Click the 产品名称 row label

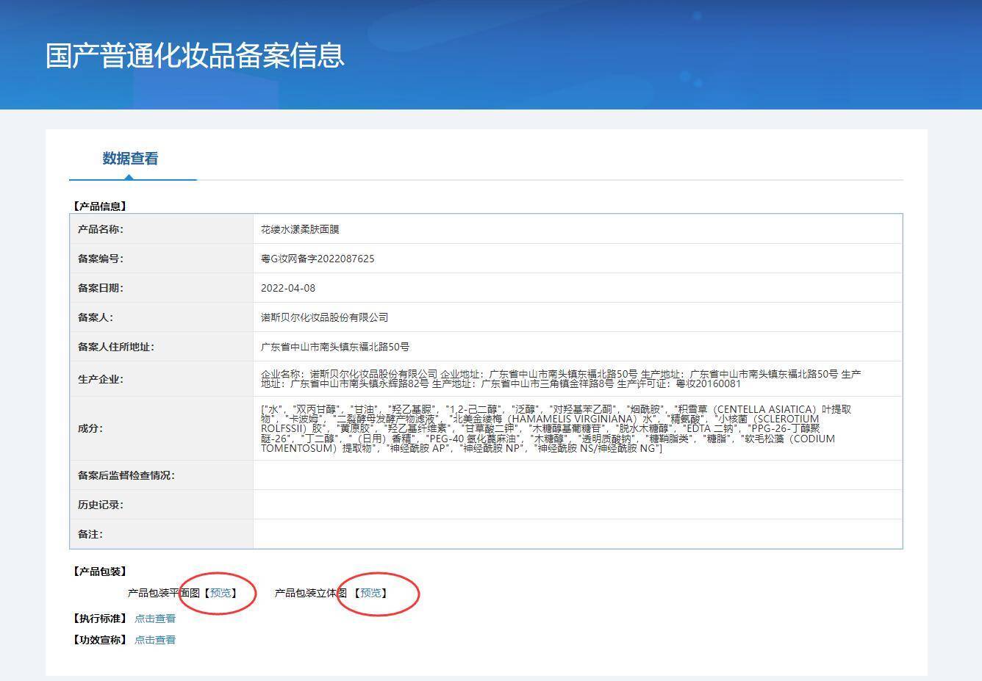click(101, 229)
